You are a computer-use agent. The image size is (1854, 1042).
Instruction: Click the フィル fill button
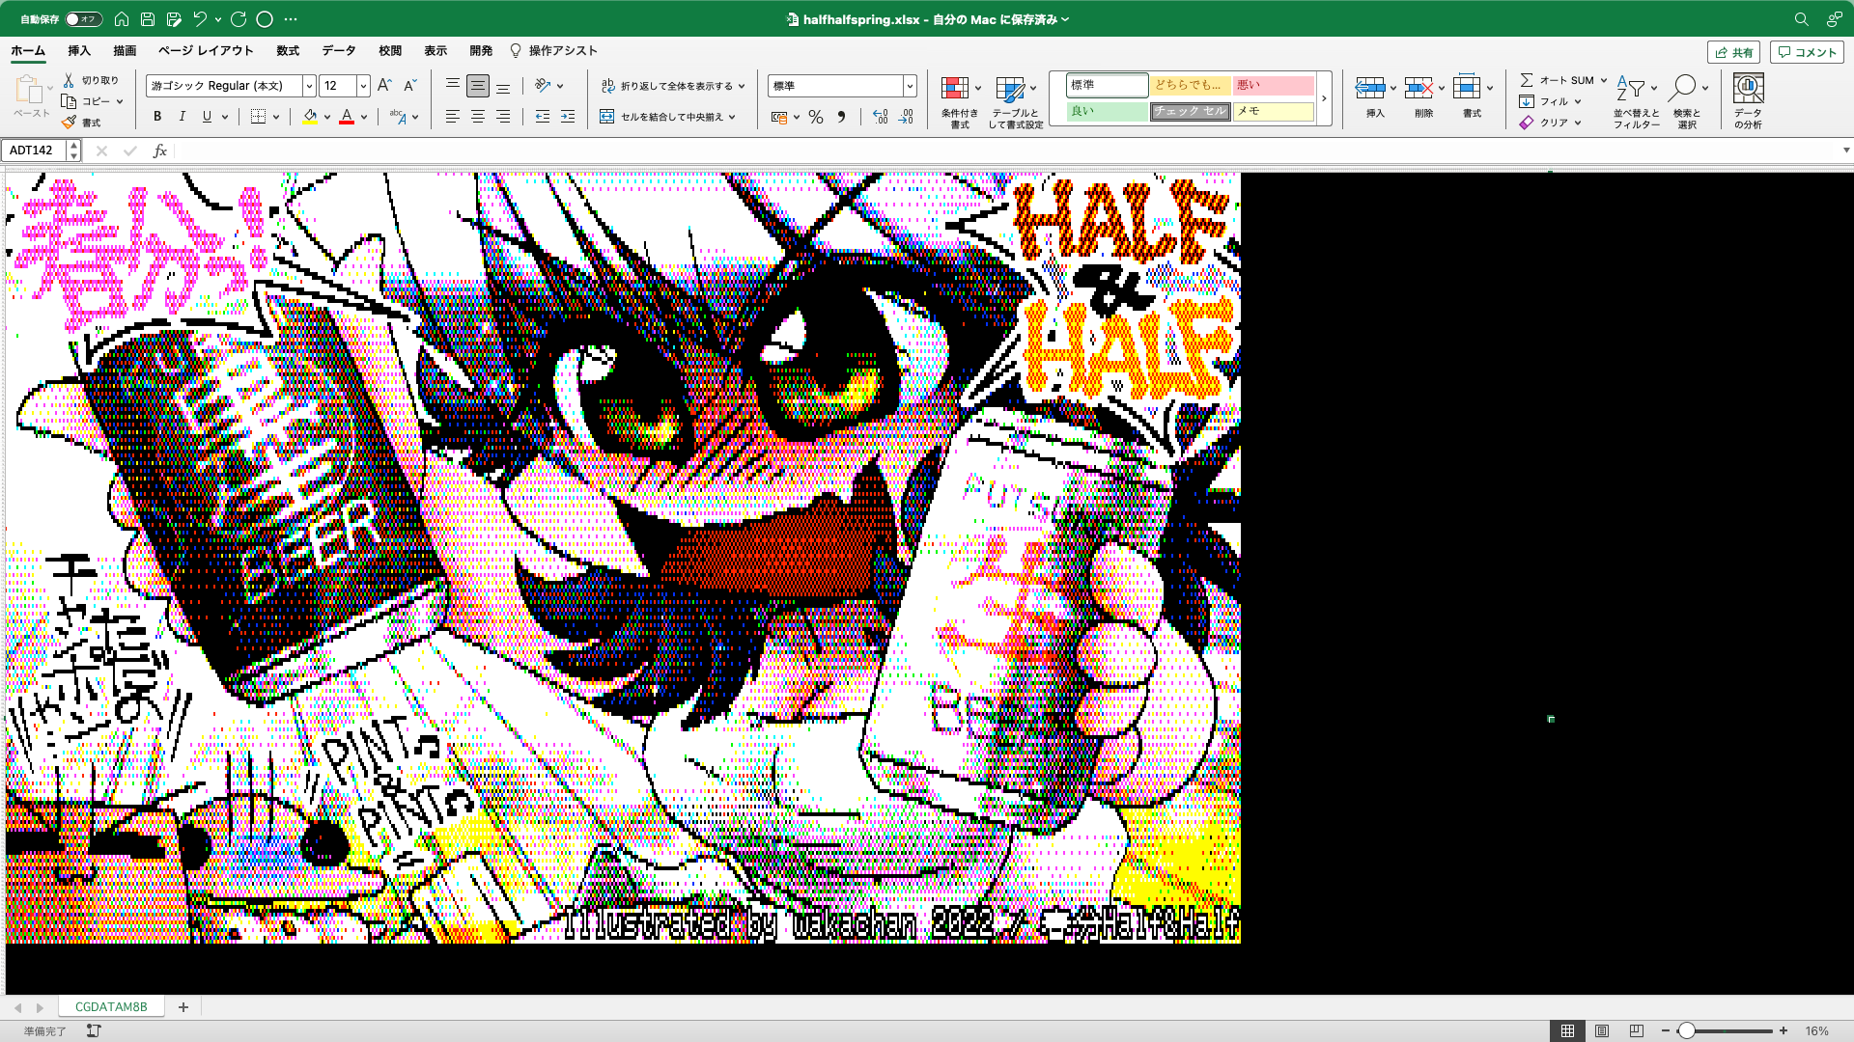1550,101
